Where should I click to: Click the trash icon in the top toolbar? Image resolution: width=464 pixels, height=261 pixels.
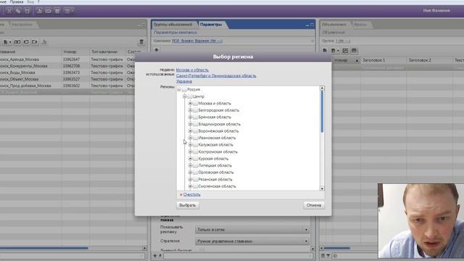[x=57, y=11]
